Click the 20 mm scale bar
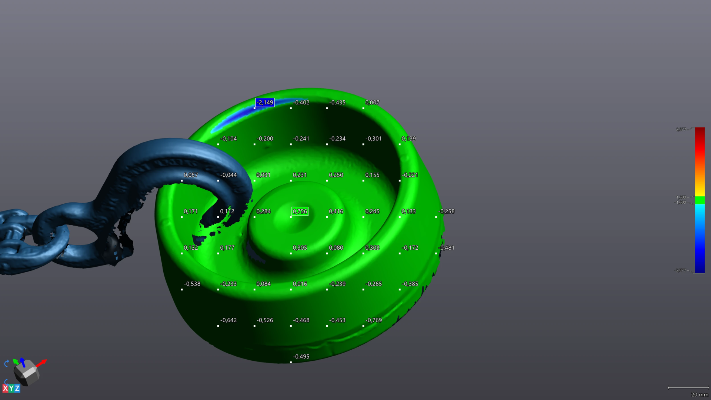 688,388
